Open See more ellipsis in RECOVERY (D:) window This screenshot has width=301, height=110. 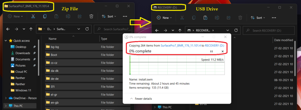point(274,18)
